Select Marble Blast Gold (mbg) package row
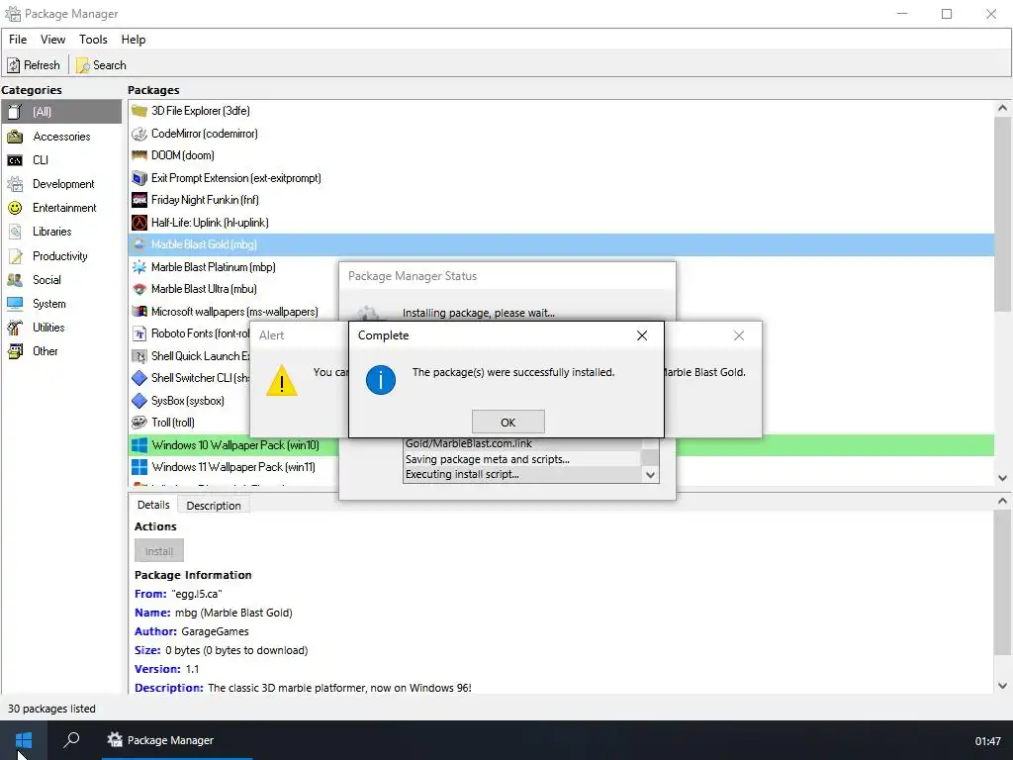The width and height of the screenshot is (1013, 760). pos(561,245)
